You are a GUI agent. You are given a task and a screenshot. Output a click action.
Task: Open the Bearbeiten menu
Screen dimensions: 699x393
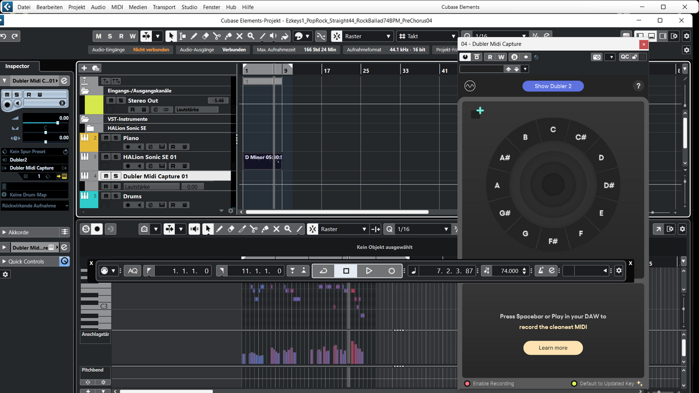tap(49, 7)
